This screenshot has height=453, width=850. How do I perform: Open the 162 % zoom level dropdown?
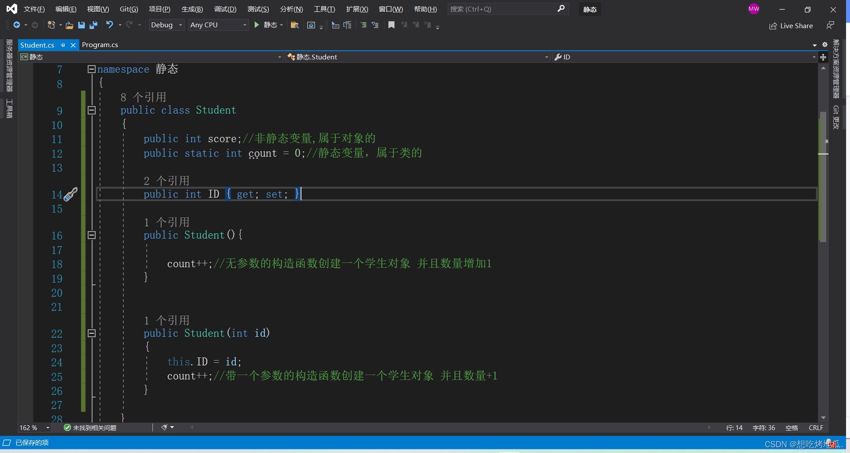pos(35,427)
